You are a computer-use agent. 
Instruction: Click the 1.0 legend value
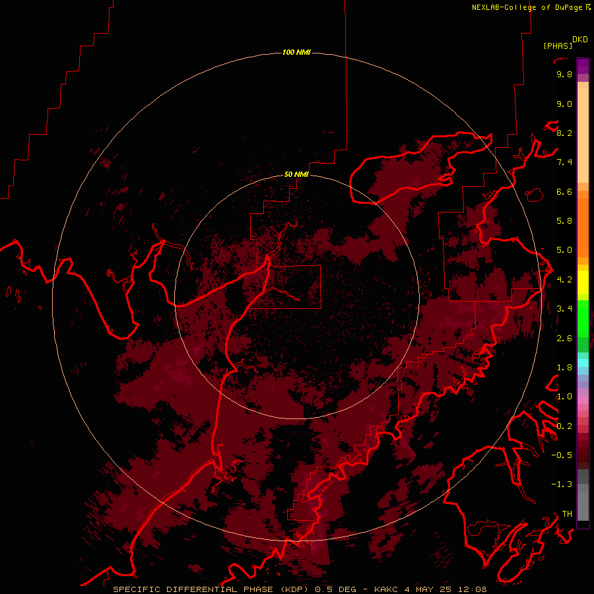coord(564,397)
